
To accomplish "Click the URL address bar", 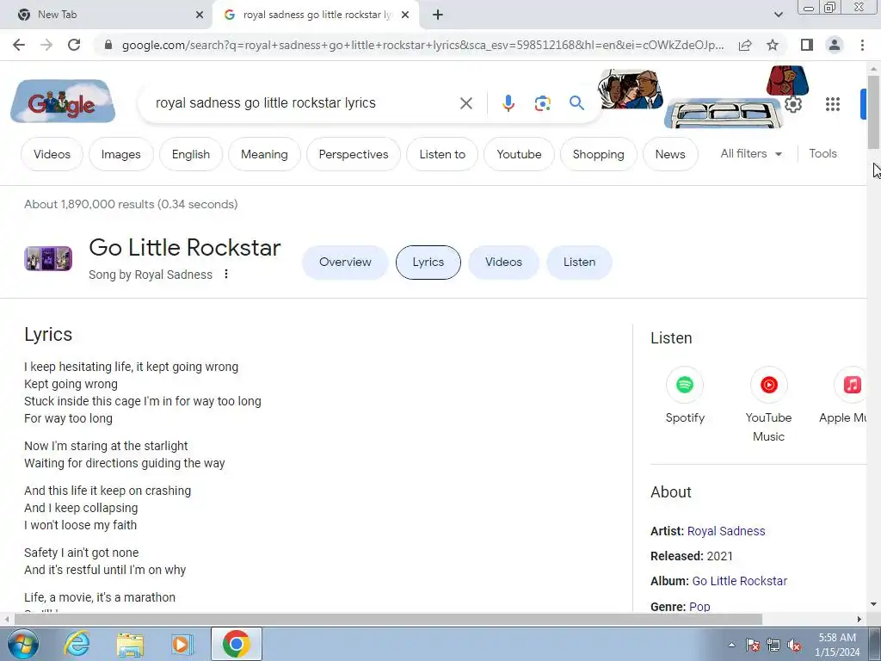I will pos(422,45).
